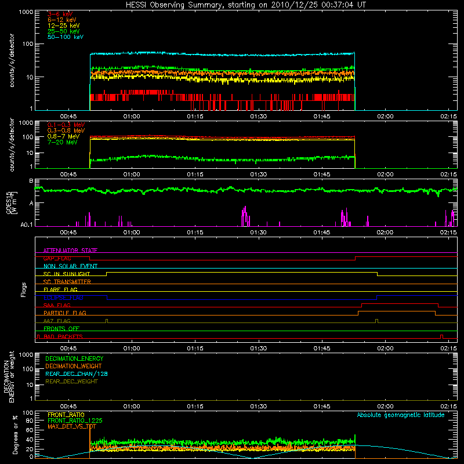
Task: Select the SC_TRANSMITTER flag label
Action: click(67, 281)
